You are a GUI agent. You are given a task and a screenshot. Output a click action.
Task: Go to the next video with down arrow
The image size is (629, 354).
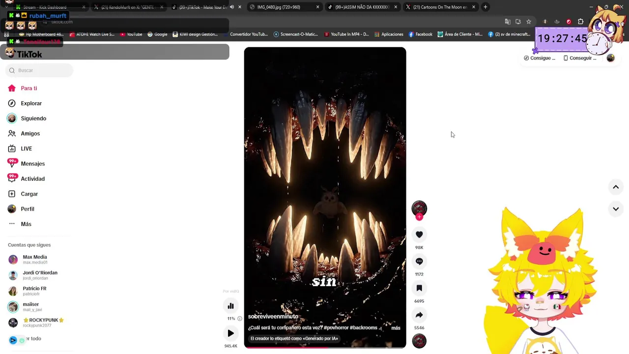(x=615, y=209)
